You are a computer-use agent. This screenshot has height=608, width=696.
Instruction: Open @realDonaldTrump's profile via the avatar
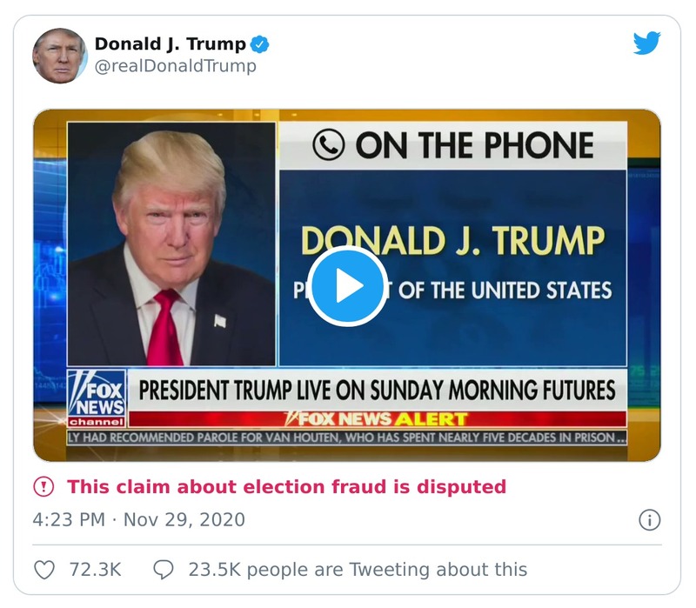click(61, 50)
